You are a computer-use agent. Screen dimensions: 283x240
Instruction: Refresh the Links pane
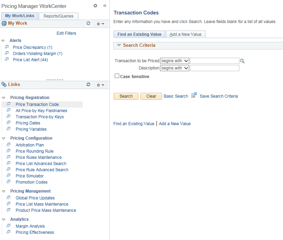point(88,85)
